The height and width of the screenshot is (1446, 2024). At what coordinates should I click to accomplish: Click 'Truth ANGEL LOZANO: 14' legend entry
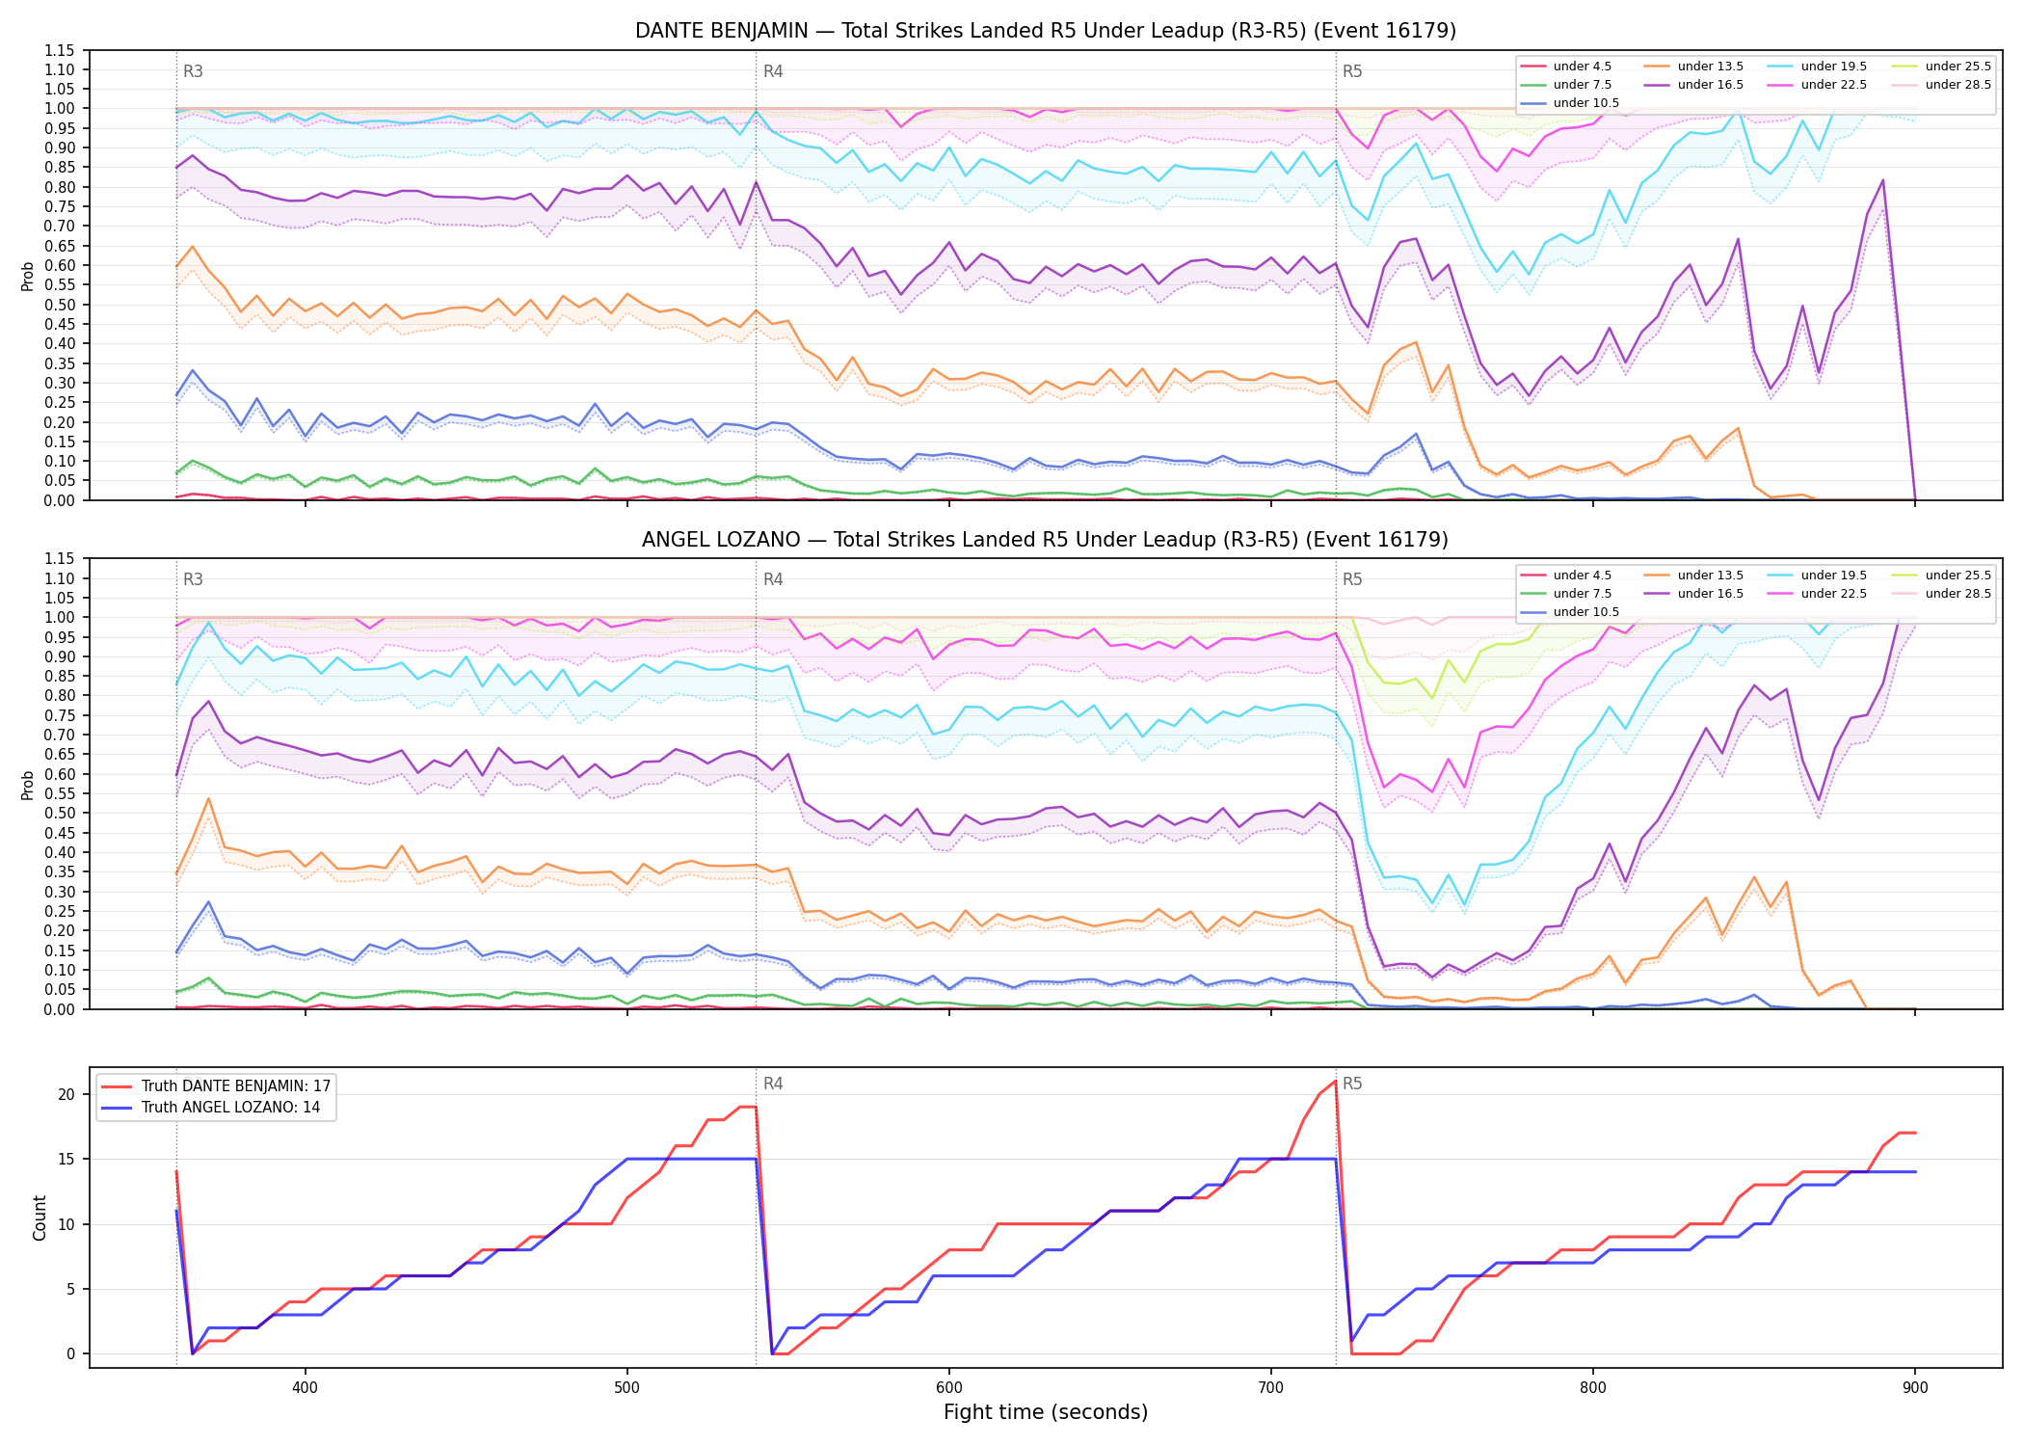[x=211, y=1108]
